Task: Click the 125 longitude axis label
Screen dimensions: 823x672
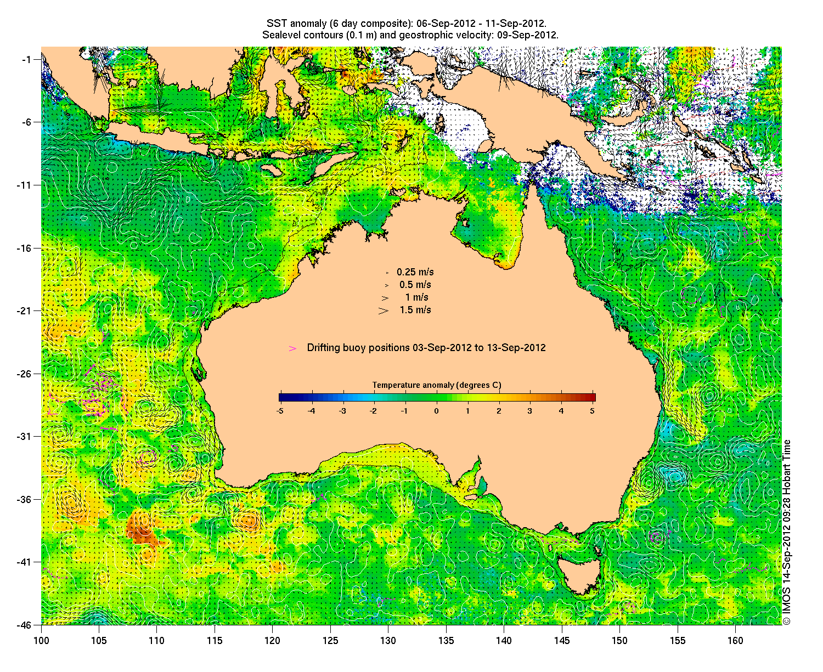Action: [330, 641]
